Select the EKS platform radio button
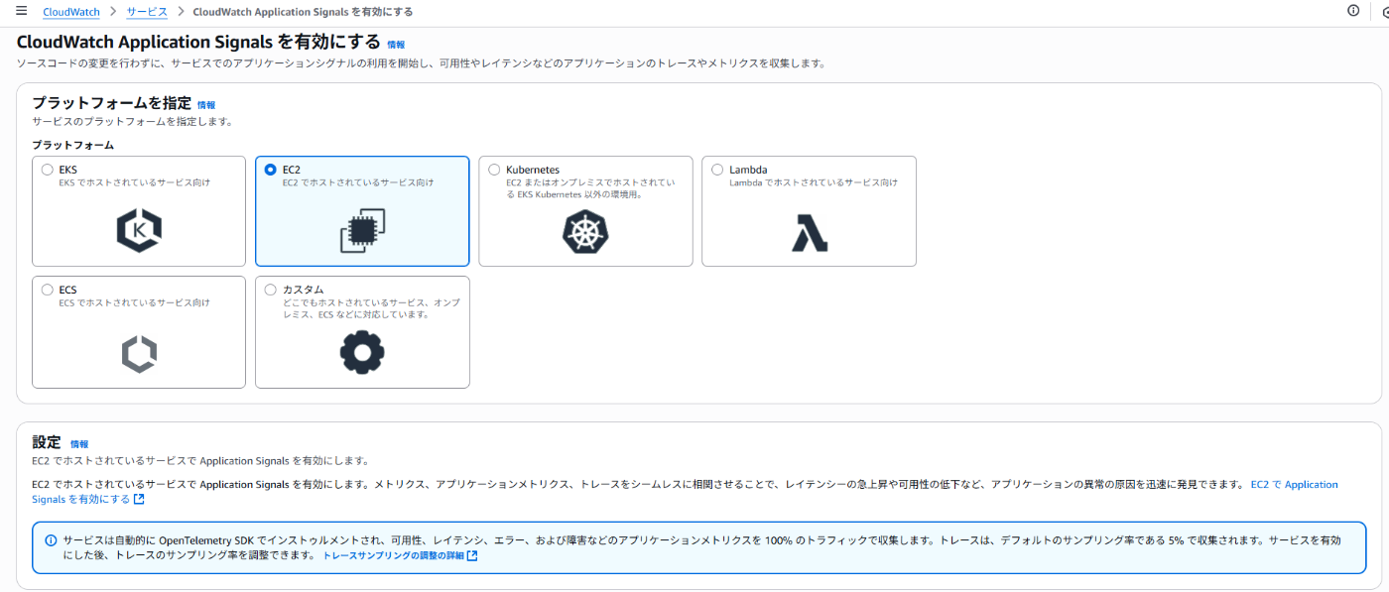1389x592 pixels. [x=47, y=170]
